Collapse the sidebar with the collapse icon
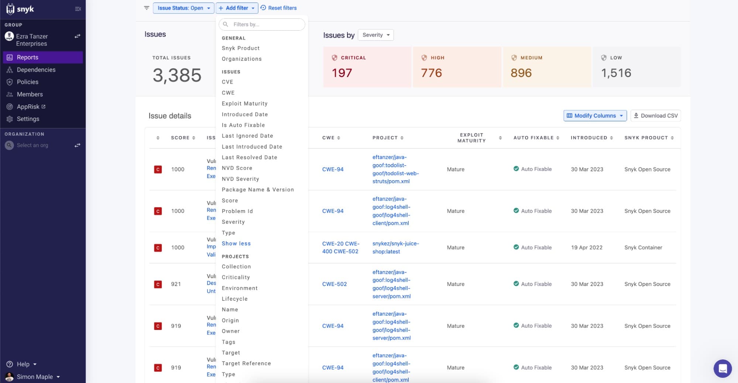Screen dimensions: 738x383 tap(78, 8)
